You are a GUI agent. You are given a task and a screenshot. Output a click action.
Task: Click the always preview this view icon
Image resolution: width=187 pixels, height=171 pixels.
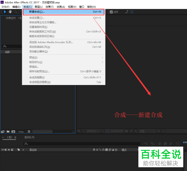79,131
